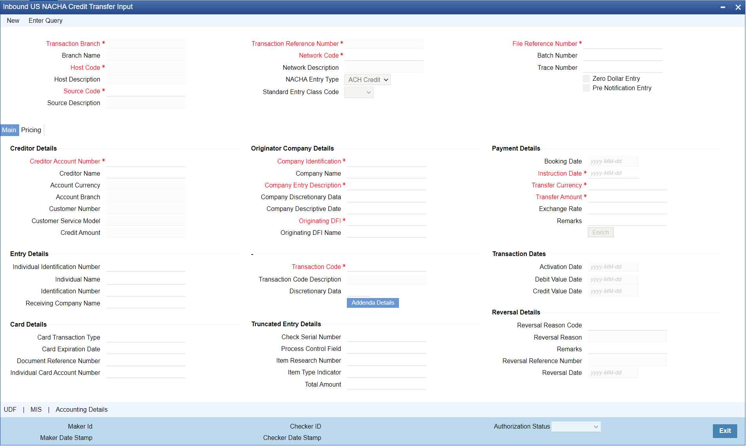Click the Booking Date field
This screenshot has width=747, height=447.
pos(613,162)
